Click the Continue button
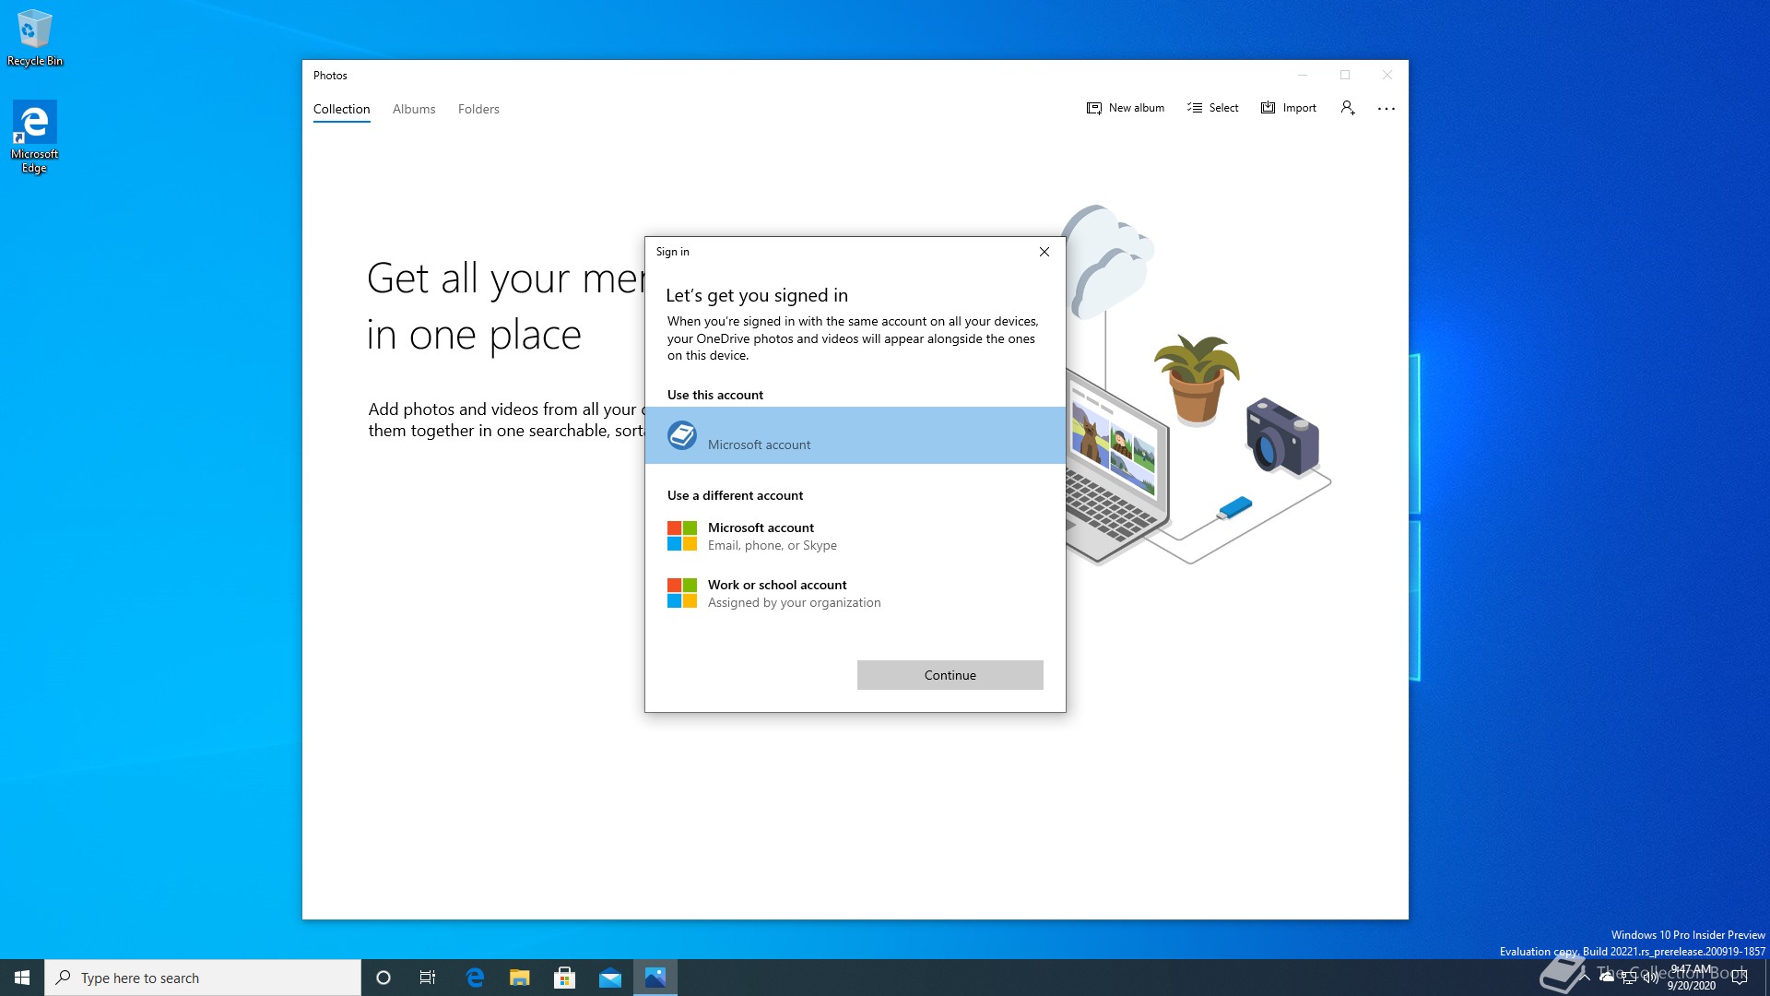 point(950,675)
